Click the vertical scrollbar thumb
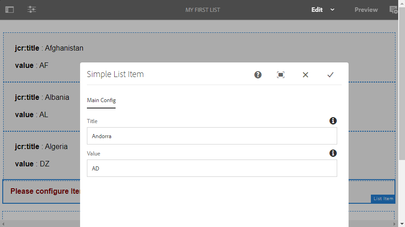Image resolution: width=405 pixels, height=227 pixels. pyautogui.click(x=402, y=83)
